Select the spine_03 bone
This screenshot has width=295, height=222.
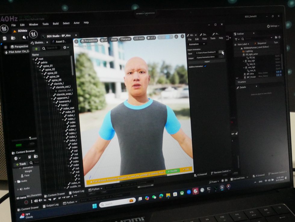coord(52,73)
